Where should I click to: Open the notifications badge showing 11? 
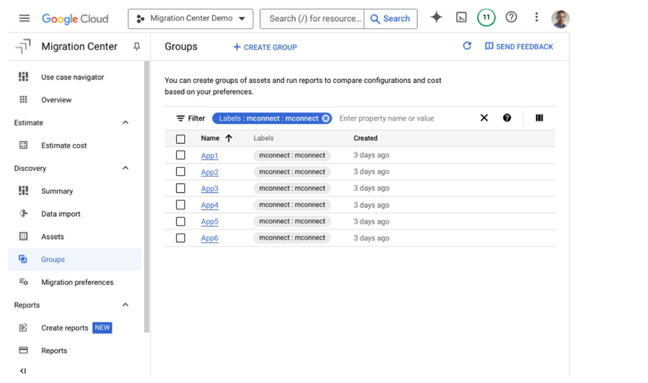(486, 18)
